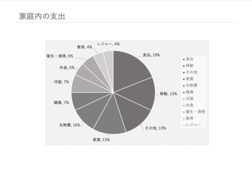Screen dimensions: 252x174
Task: Click the レジャー, 4% data label
Action: coord(108,44)
